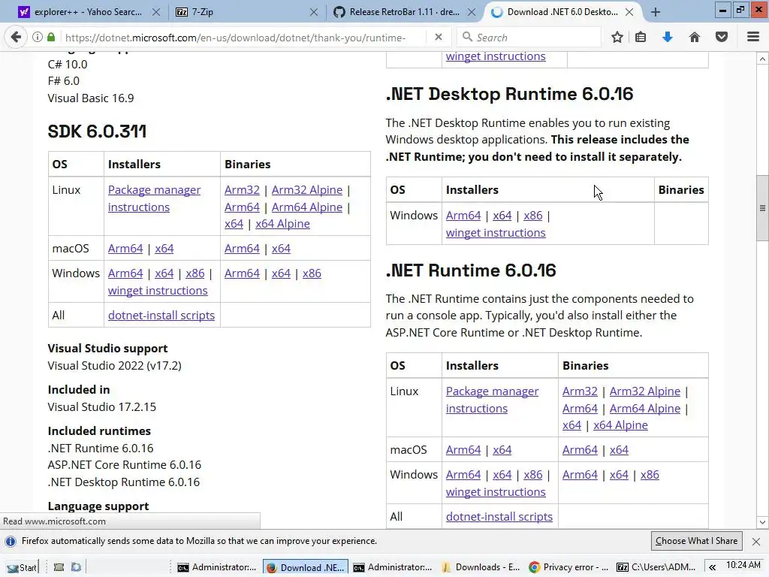Select "ASP.NET Core Runtime 6.0.16" text
This screenshot has height=577, width=769.
(125, 464)
